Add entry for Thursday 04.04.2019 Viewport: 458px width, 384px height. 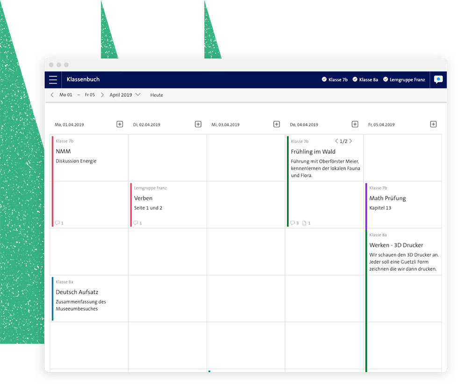click(355, 124)
